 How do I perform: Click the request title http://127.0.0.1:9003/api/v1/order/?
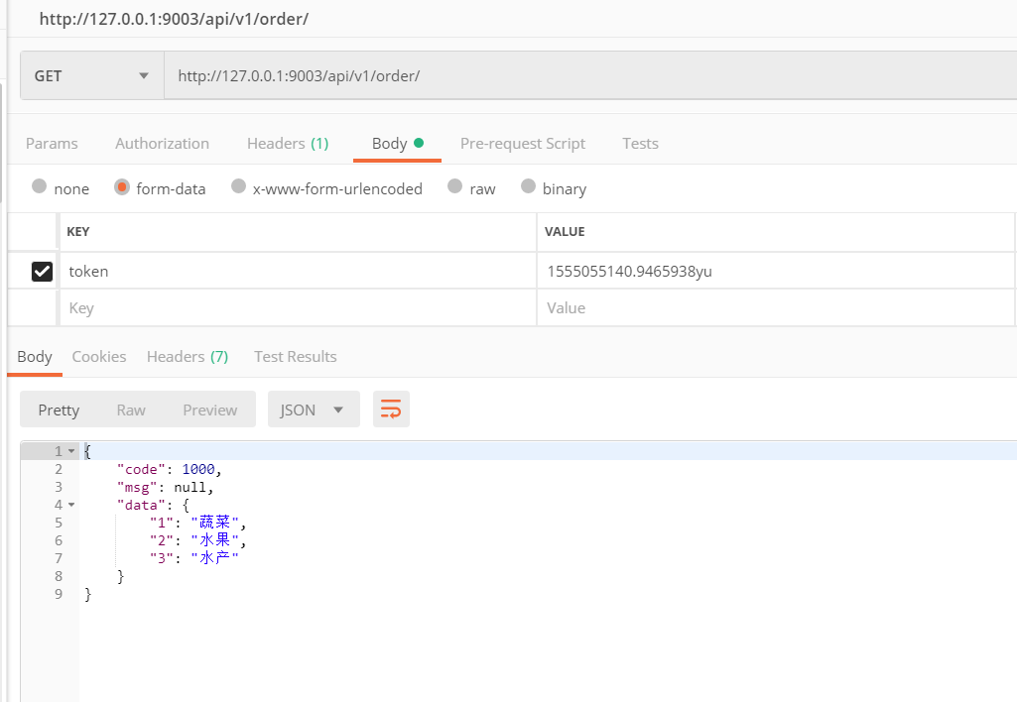pos(174,19)
